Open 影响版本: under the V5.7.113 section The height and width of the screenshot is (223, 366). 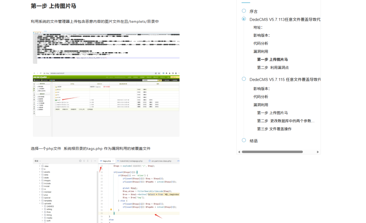point(261,36)
